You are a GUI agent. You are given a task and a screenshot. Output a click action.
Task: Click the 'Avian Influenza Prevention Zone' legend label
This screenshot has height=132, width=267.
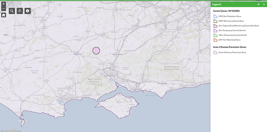[232, 52]
